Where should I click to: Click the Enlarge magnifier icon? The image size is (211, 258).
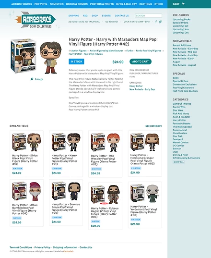32,79
